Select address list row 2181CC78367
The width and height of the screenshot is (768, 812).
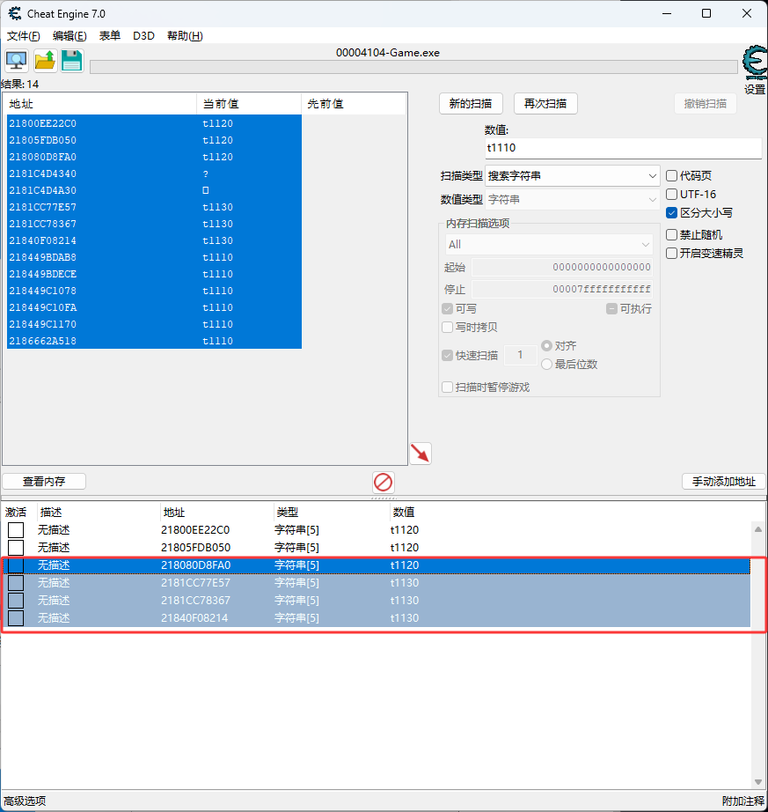[x=377, y=601]
